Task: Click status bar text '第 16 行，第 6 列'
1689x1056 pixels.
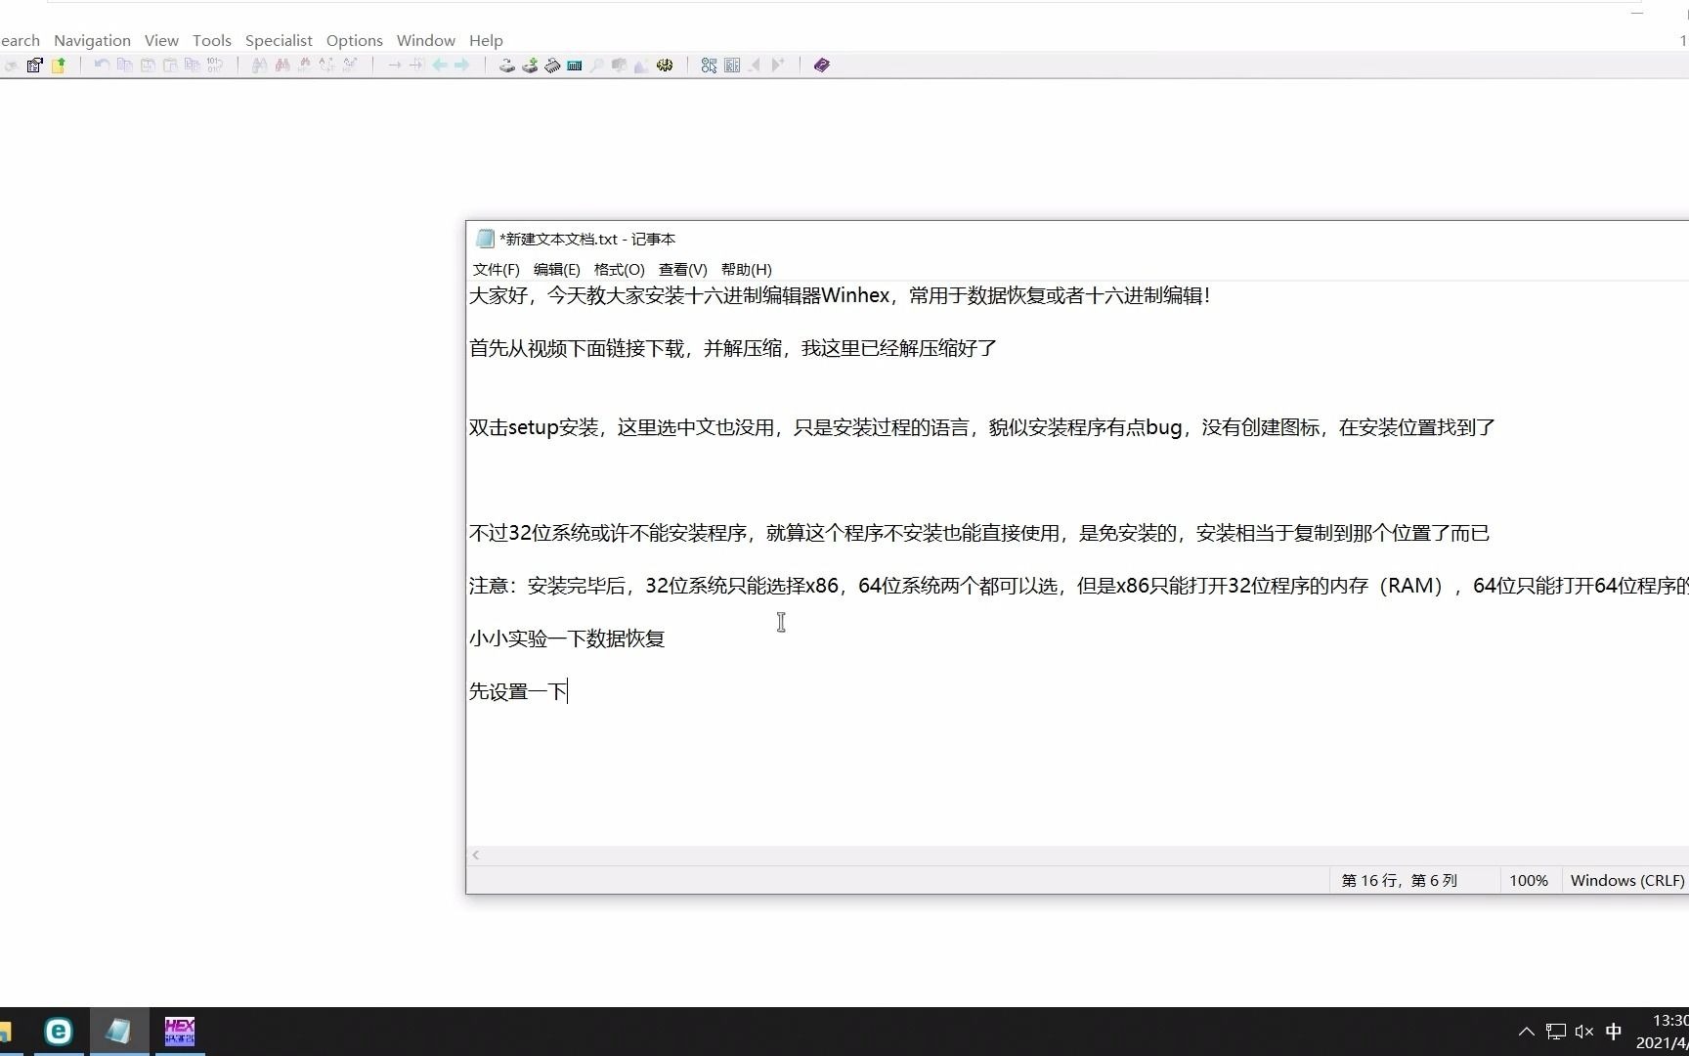Action: coord(1399,880)
